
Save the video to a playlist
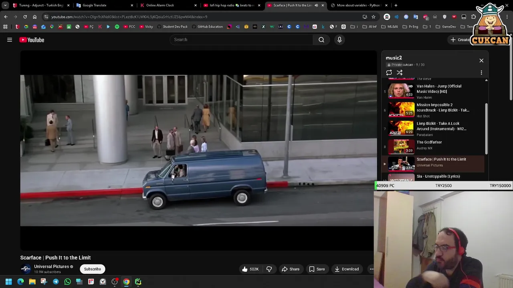(x=317, y=269)
